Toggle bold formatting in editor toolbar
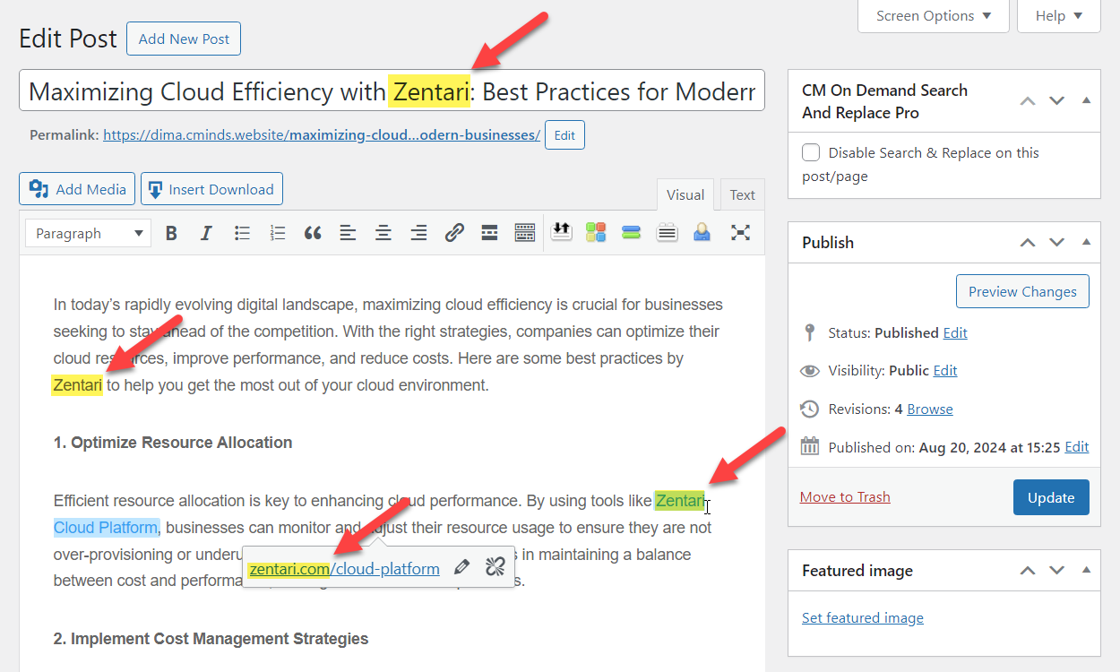The width and height of the screenshot is (1120, 672). (171, 233)
